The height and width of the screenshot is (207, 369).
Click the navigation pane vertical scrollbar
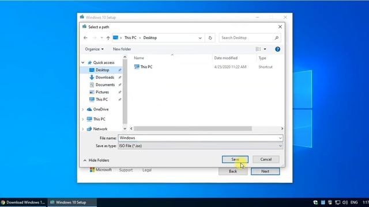pos(125,91)
